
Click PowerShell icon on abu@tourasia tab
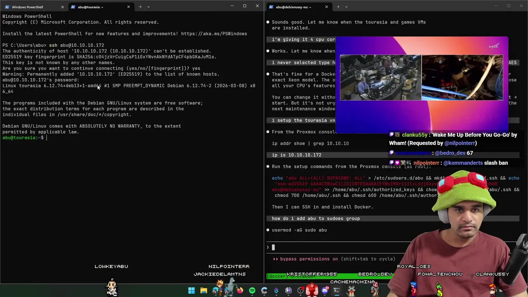pos(73,7)
